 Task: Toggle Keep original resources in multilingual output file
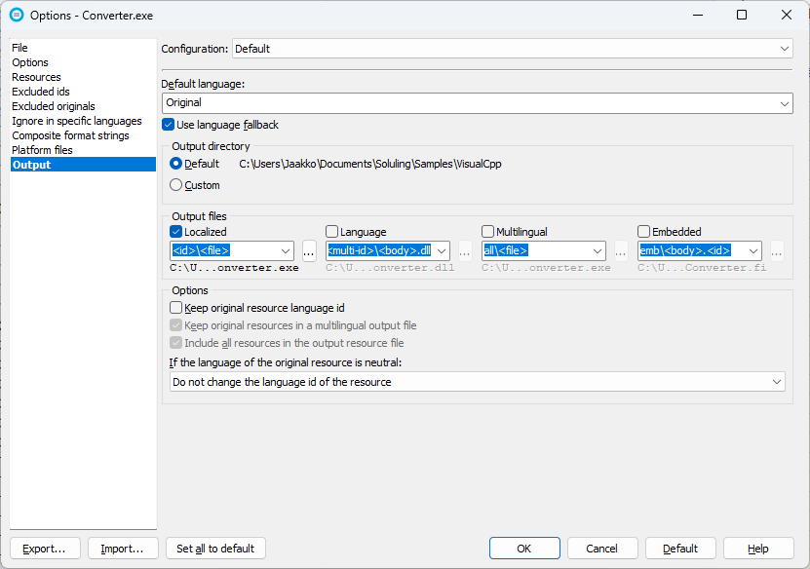click(175, 325)
